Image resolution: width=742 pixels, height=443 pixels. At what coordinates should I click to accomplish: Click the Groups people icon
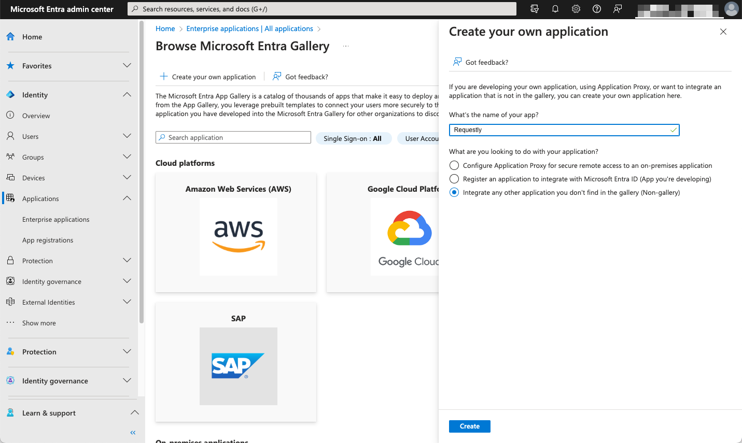10,156
